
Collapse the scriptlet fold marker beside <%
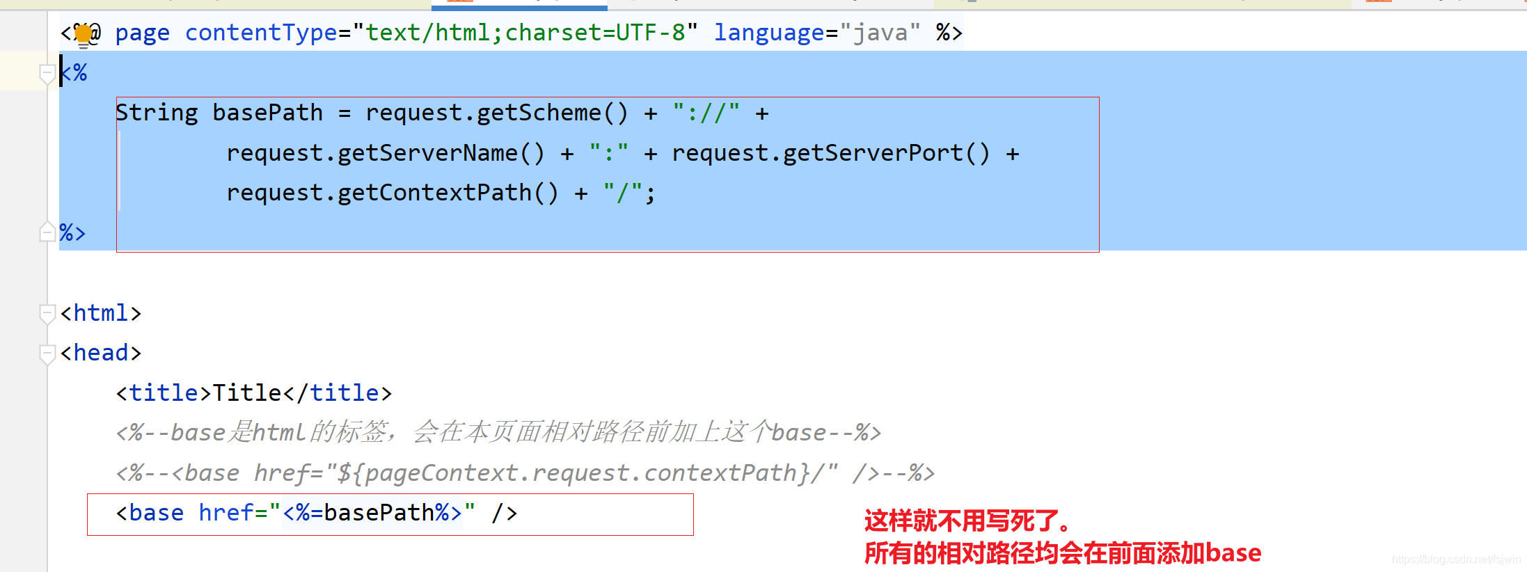pyautogui.click(x=47, y=74)
